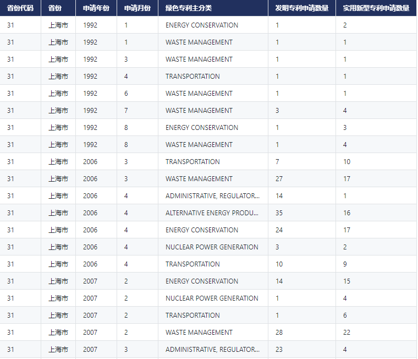418x359 pixels.
Task: Click invention count 3 in 1992 month 7 row
Action: 302,111
